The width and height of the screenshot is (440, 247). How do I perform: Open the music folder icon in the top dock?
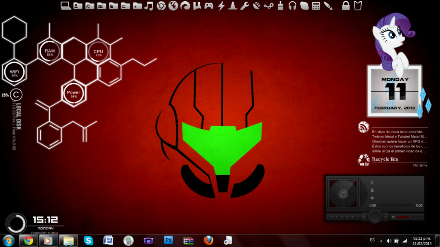coord(89,6)
